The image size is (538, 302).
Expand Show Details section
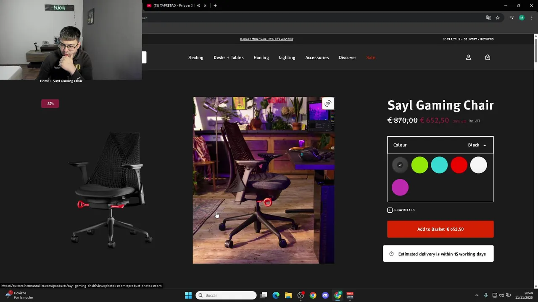pyautogui.click(x=401, y=210)
